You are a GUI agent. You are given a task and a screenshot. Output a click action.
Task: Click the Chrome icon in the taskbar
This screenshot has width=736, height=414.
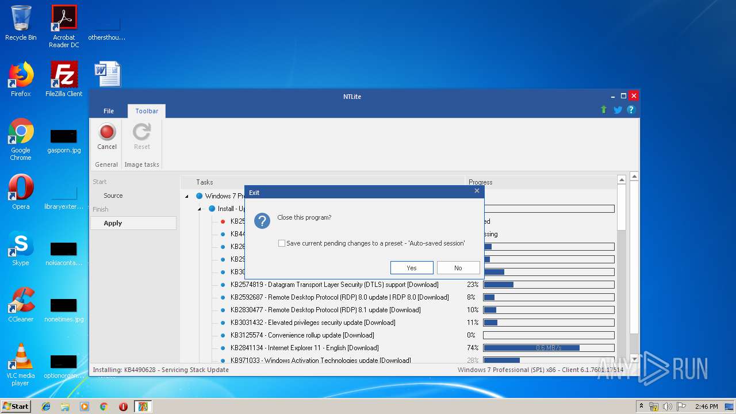103,407
